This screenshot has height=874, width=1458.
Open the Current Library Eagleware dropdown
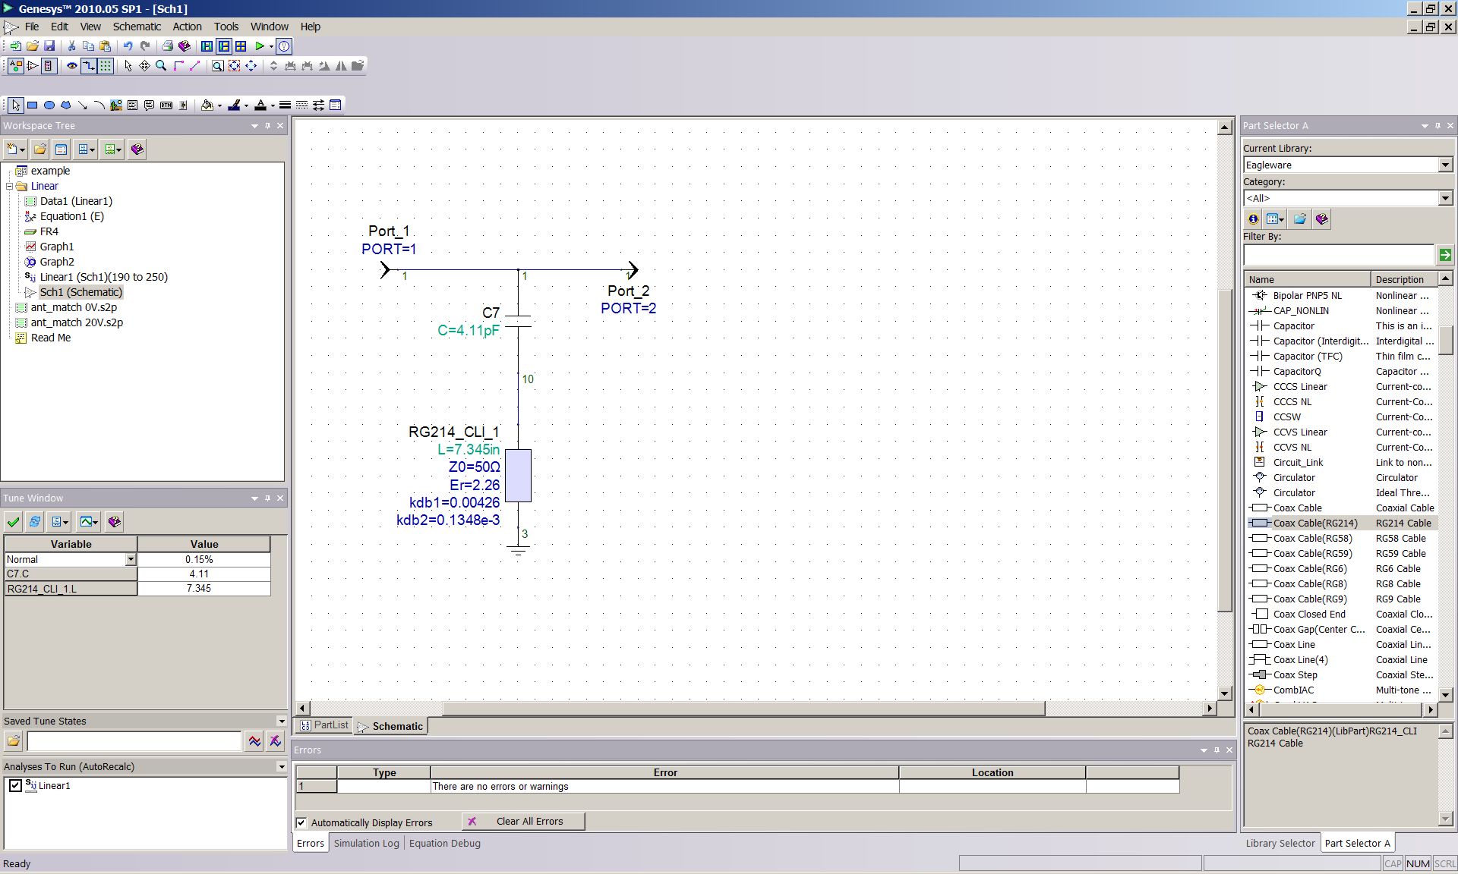1445,165
